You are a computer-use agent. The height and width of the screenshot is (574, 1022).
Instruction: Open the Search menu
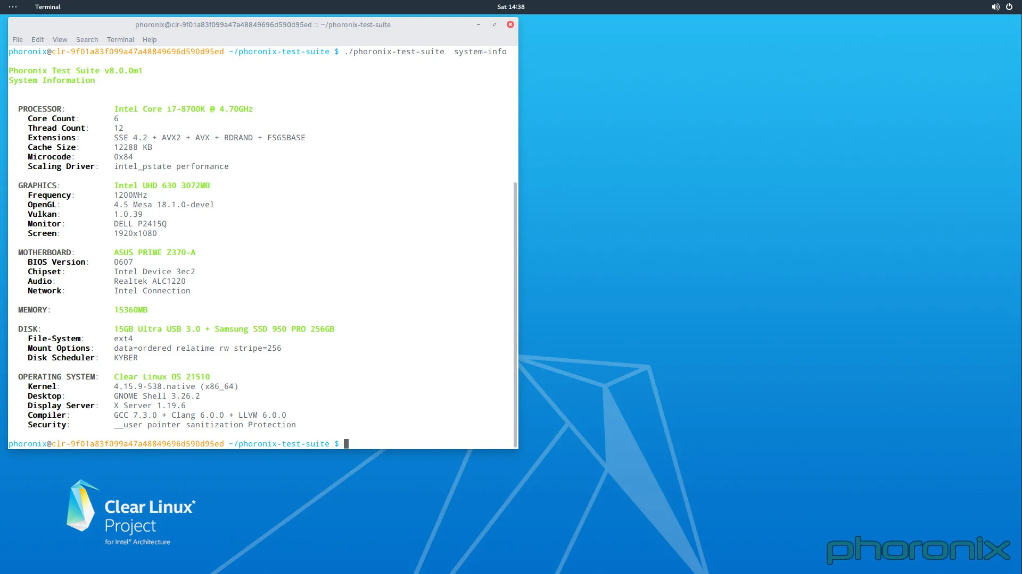[x=87, y=39]
